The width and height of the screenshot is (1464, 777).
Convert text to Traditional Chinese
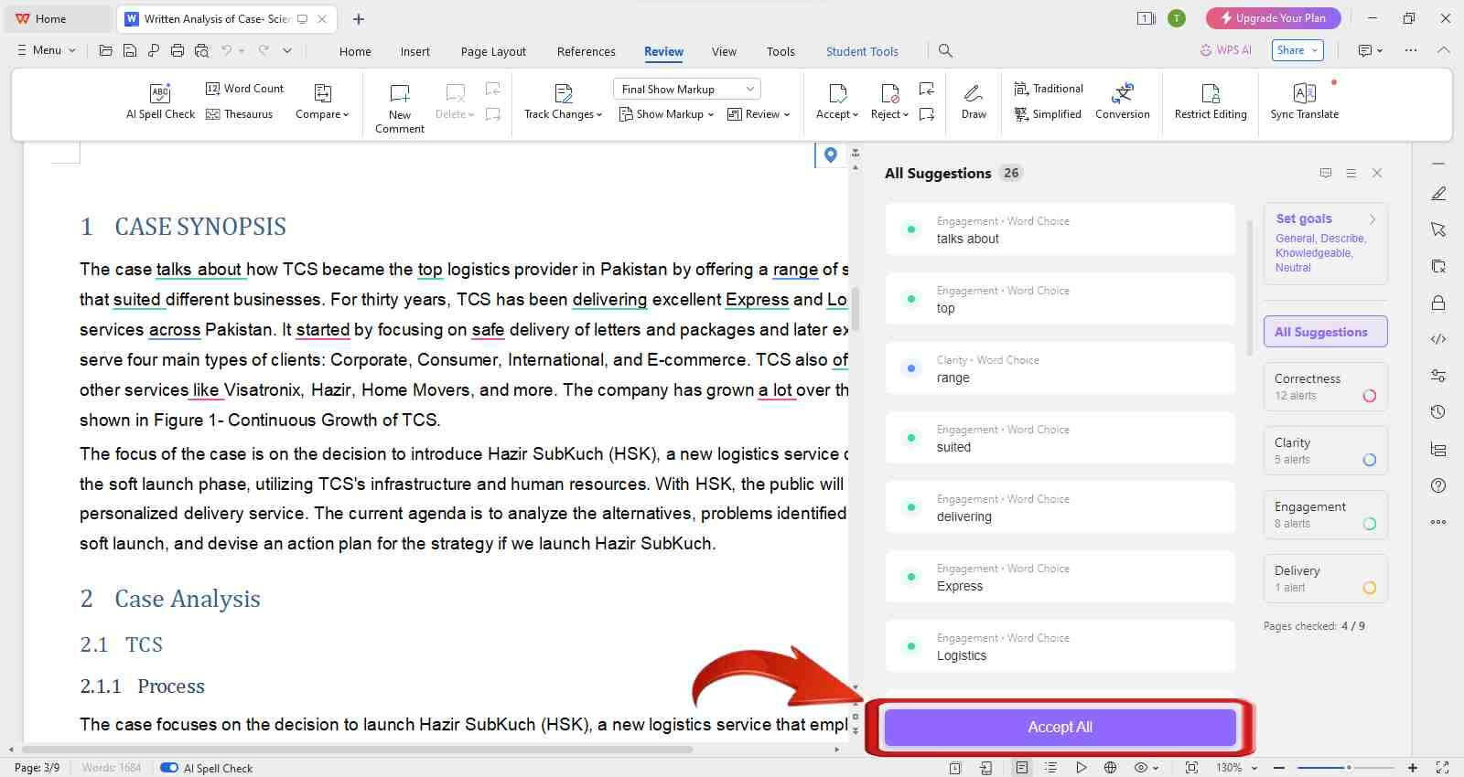1049,89
